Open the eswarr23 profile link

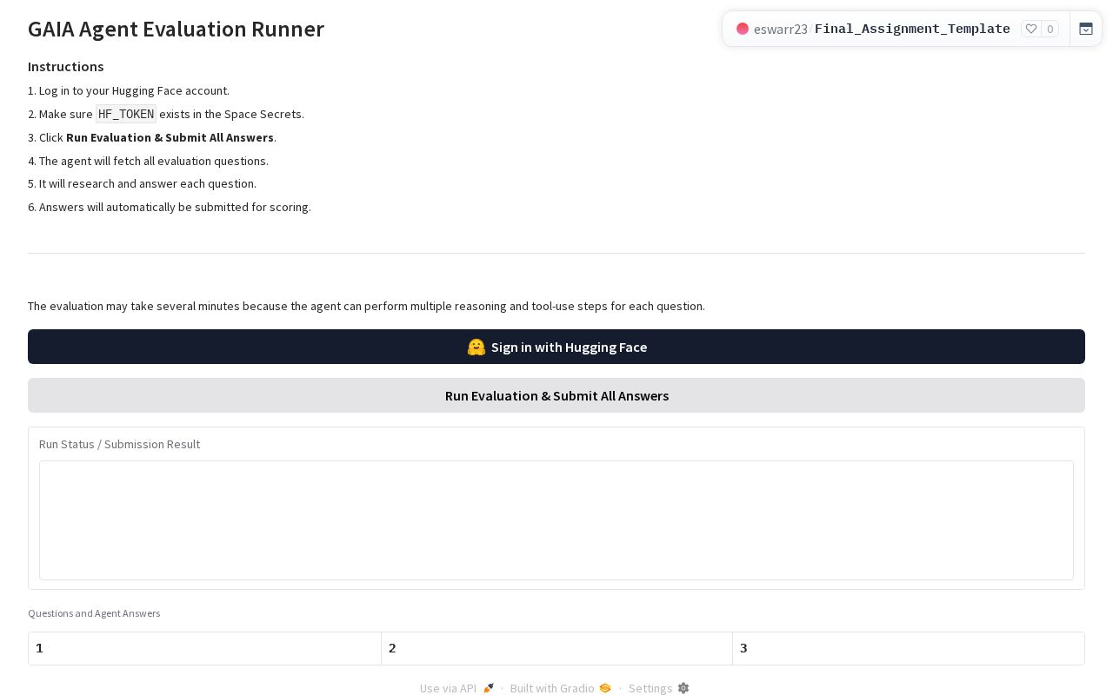click(x=780, y=29)
